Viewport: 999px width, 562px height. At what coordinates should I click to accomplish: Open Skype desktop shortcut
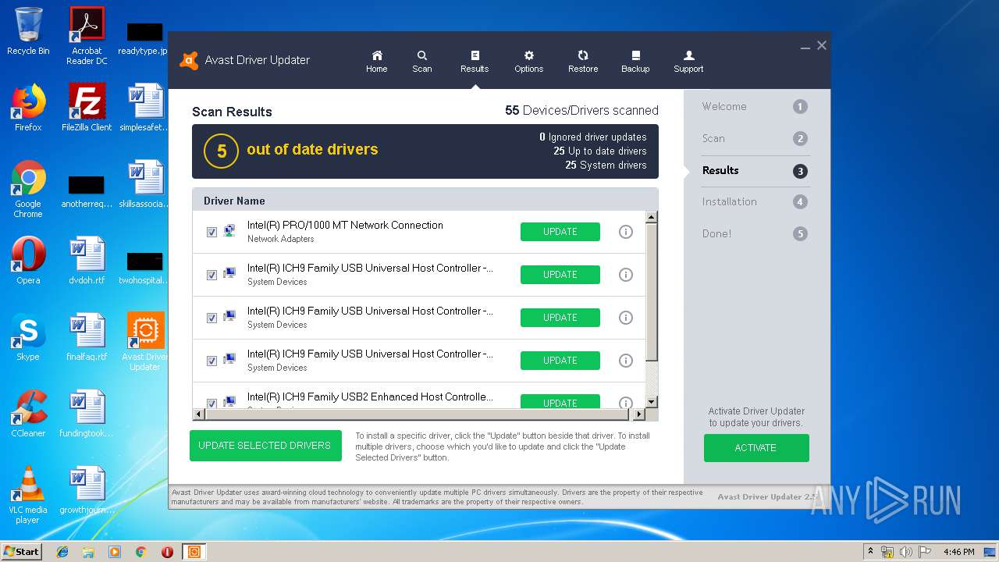coord(28,337)
